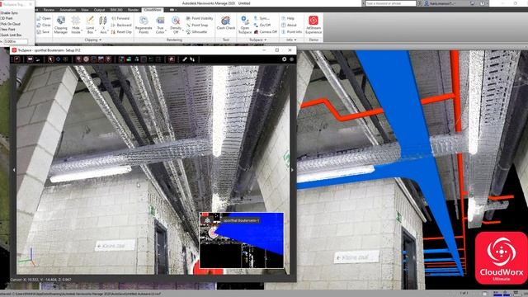Select the CloudWorx ribbon tab
The width and height of the screenshot is (528, 297).
tap(153, 10)
